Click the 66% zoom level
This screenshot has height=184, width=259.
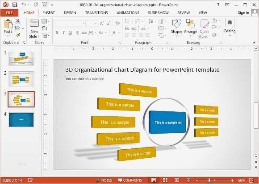coord(241,180)
